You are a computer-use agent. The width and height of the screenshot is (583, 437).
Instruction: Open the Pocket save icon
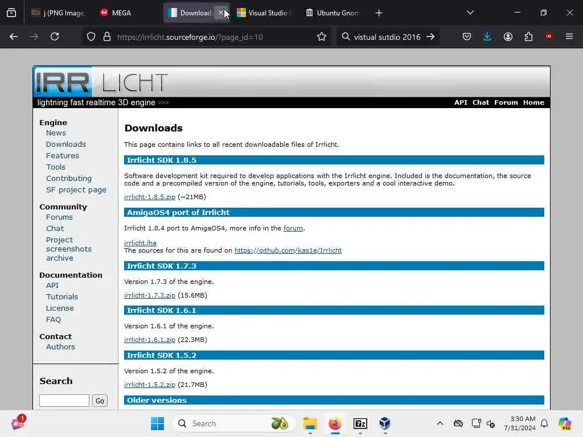tap(467, 36)
